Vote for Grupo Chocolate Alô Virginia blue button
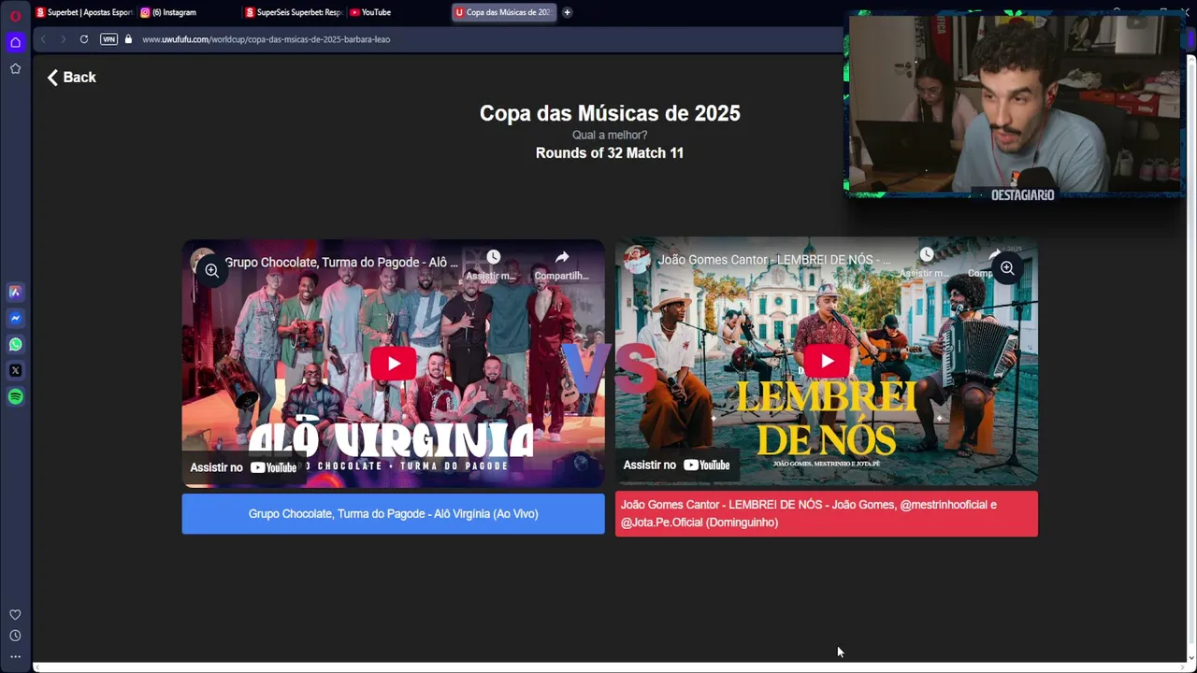This screenshot has width=1197, height=673. pos(393,514)
